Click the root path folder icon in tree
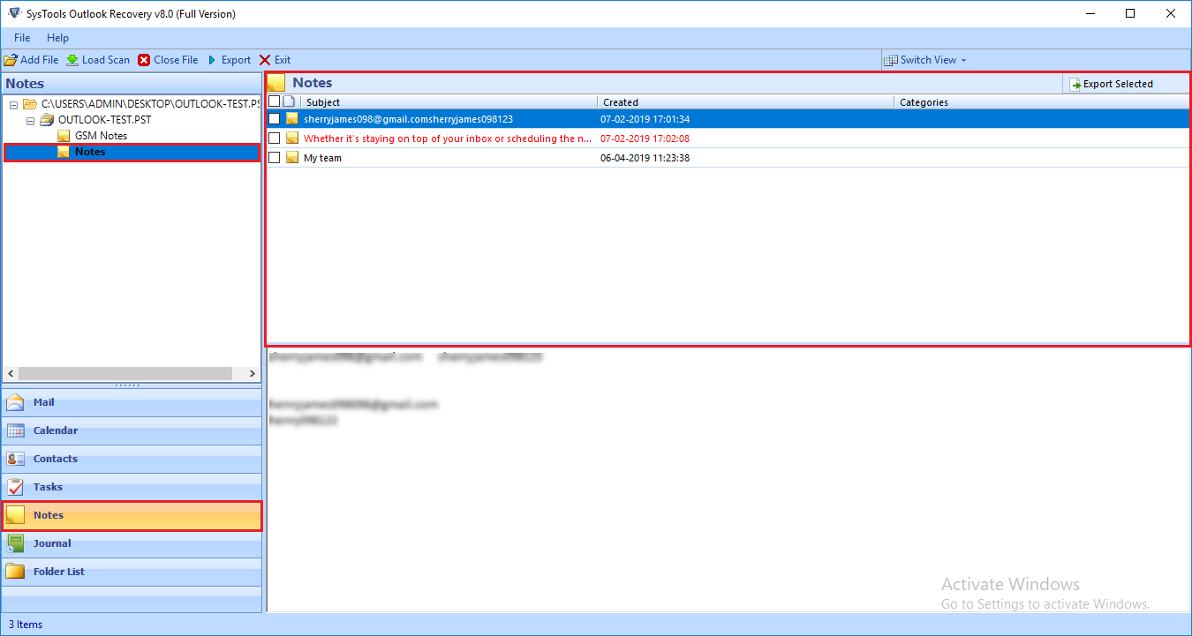This screenshot has height=636, width=1192. [x=30, y=104]
